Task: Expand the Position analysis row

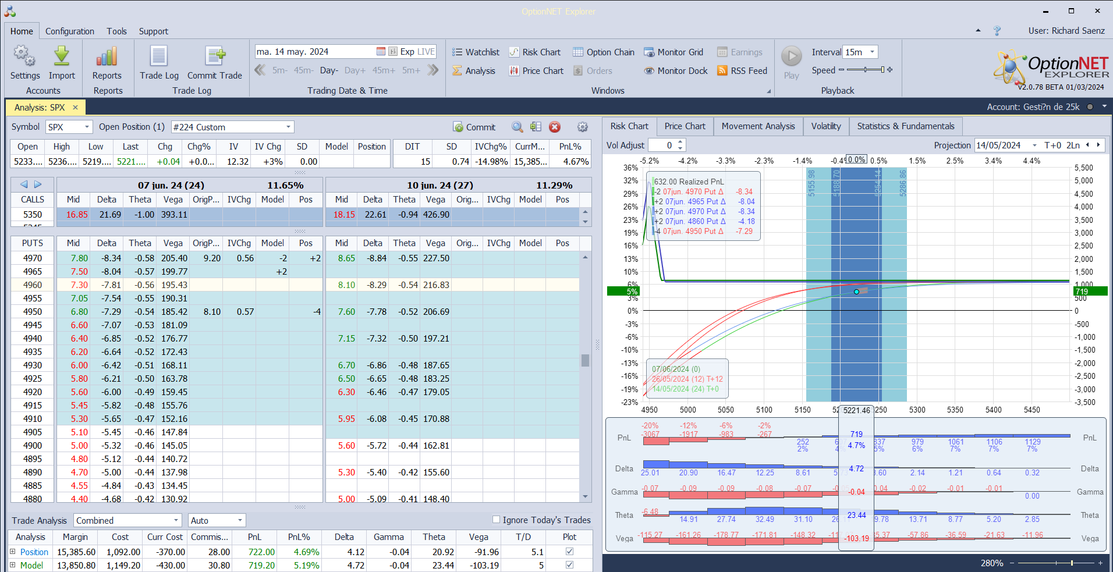Action: click(13, 552)
